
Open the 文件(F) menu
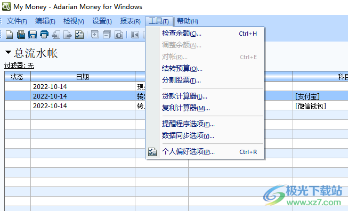[17, 21]
